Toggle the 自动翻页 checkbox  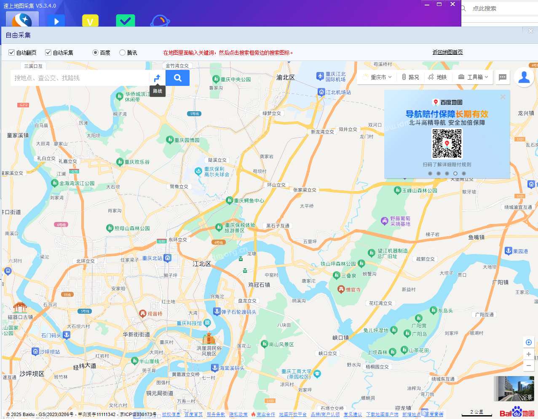[11, 53]
